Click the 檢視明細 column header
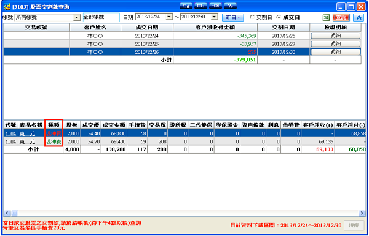Viewport: 369px width, 236px height. (335, 28)
